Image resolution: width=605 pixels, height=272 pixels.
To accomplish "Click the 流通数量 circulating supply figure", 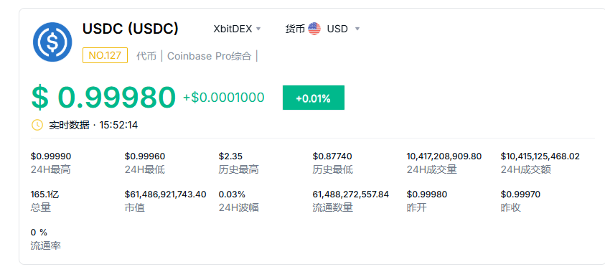I will [351, 194].
